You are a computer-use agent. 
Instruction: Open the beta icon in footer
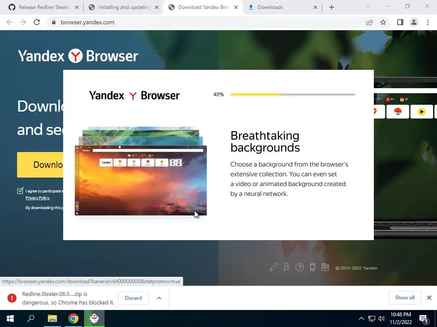pyautogui.click(x=286, y=267)
